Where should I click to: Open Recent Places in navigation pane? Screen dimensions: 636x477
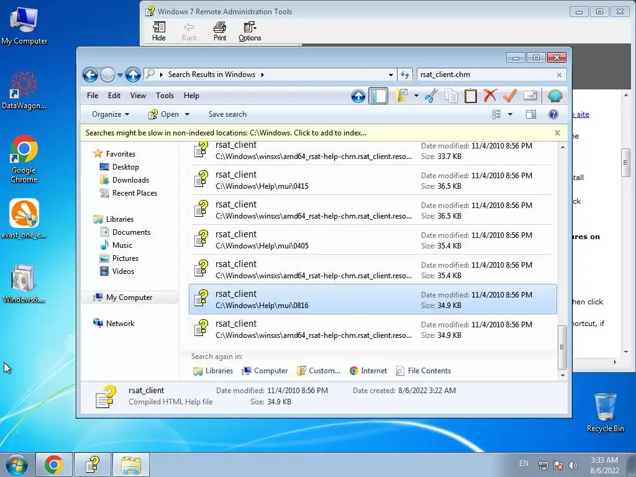pyautogui.click(x=135, y=193)
